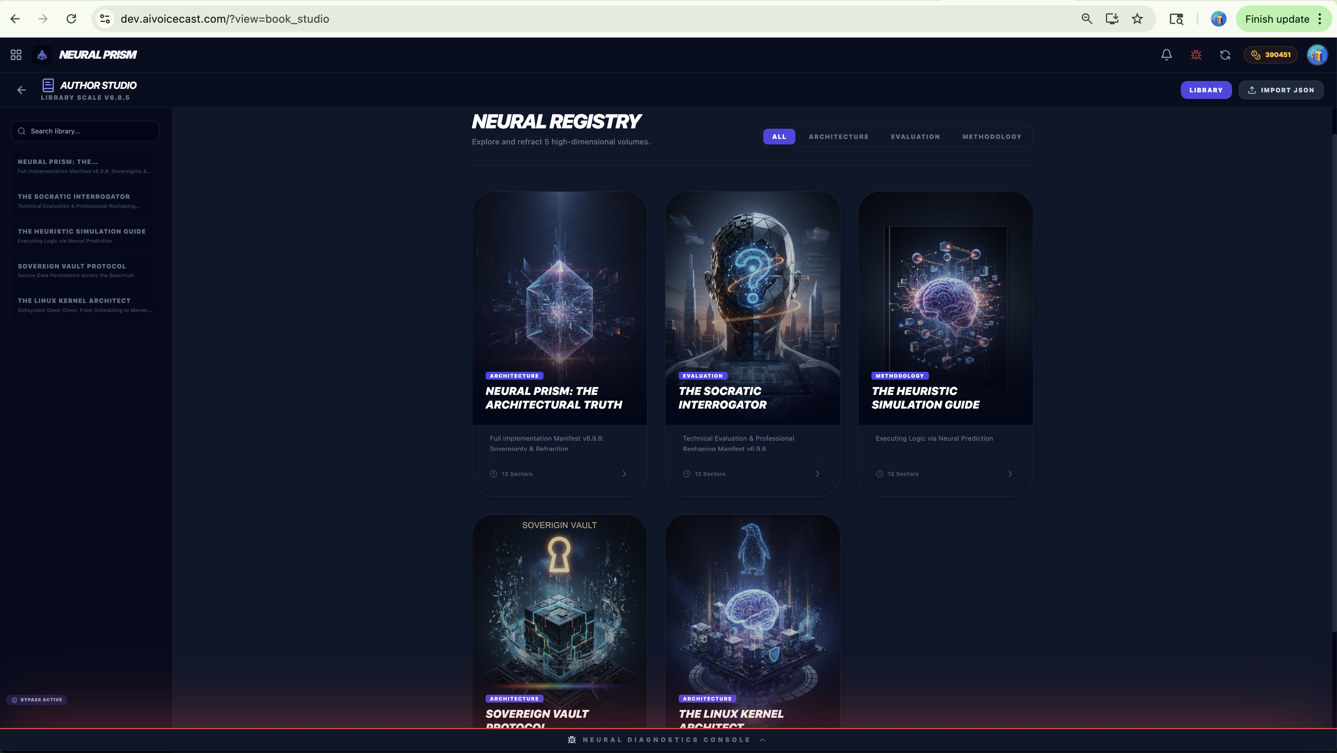This screenshot has height=753, width=1337.
Task: Click the apps grid icon
Action: coord(16,54)
